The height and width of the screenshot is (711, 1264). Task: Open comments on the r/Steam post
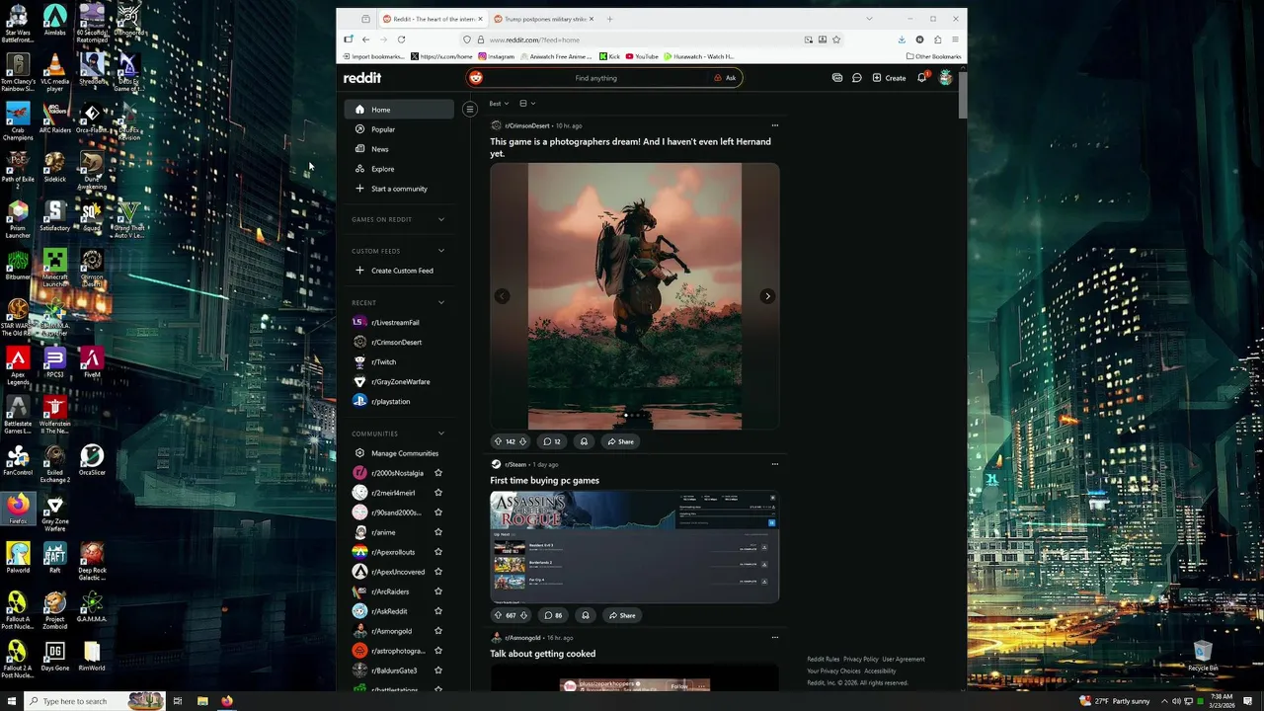pos(553,615)
